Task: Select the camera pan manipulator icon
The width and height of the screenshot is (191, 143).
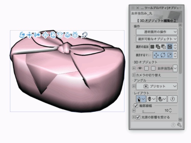Action: (29, 35)
